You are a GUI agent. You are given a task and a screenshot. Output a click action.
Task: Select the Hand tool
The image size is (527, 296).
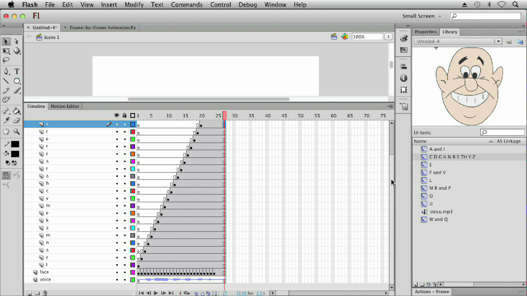click(5, 131)
